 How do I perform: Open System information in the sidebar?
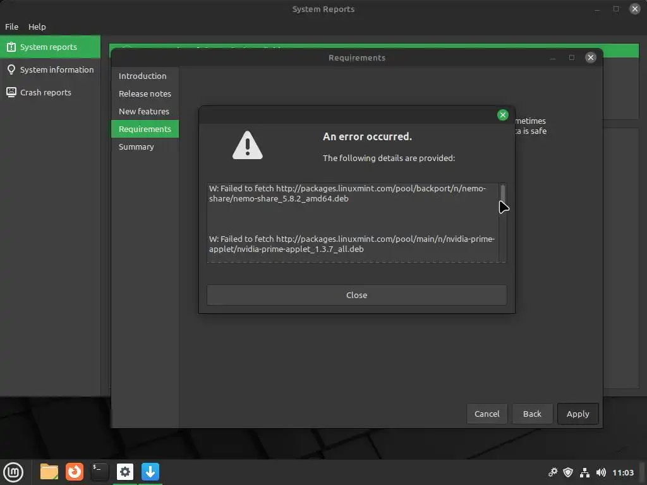pos(50,69)
